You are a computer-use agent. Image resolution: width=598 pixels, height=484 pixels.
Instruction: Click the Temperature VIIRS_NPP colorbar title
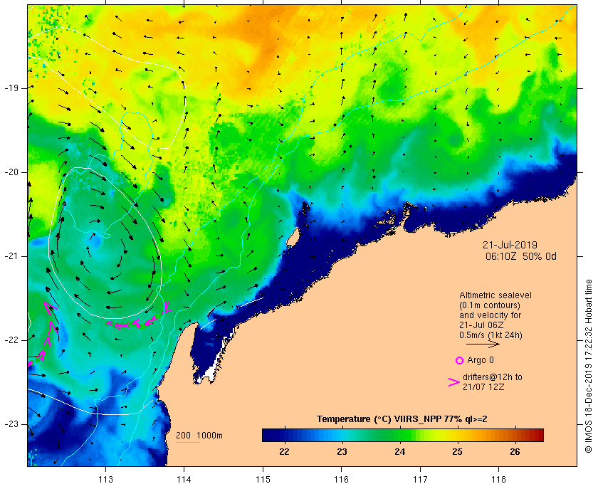[x=402, y=419]
